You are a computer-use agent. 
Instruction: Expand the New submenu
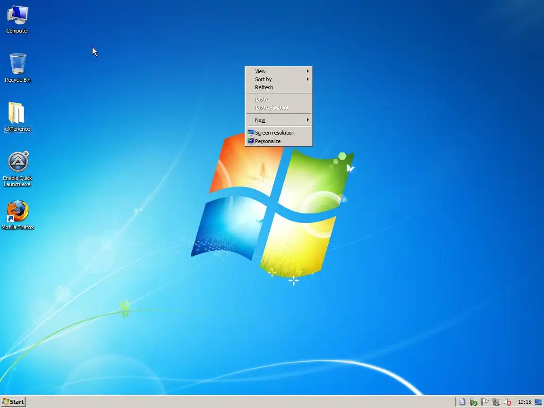279,120
